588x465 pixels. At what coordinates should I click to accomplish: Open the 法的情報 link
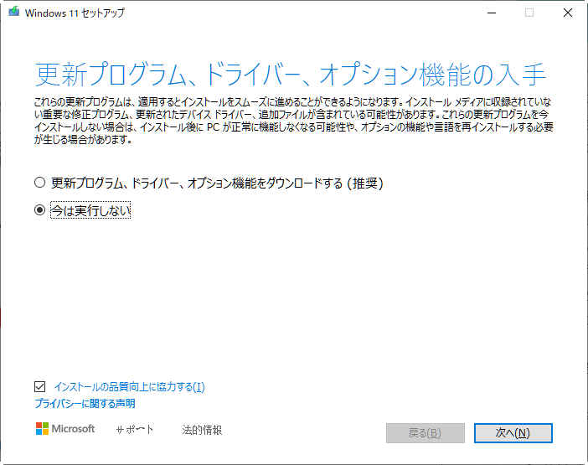202,430
